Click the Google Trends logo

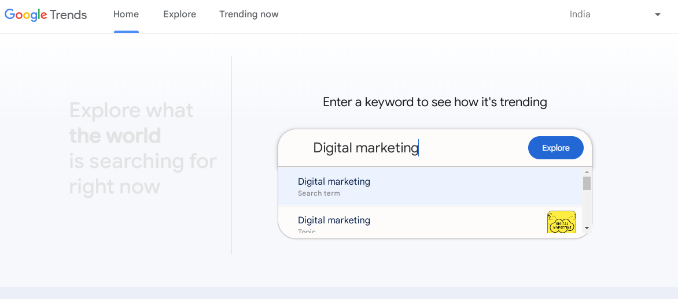point(45,14)
